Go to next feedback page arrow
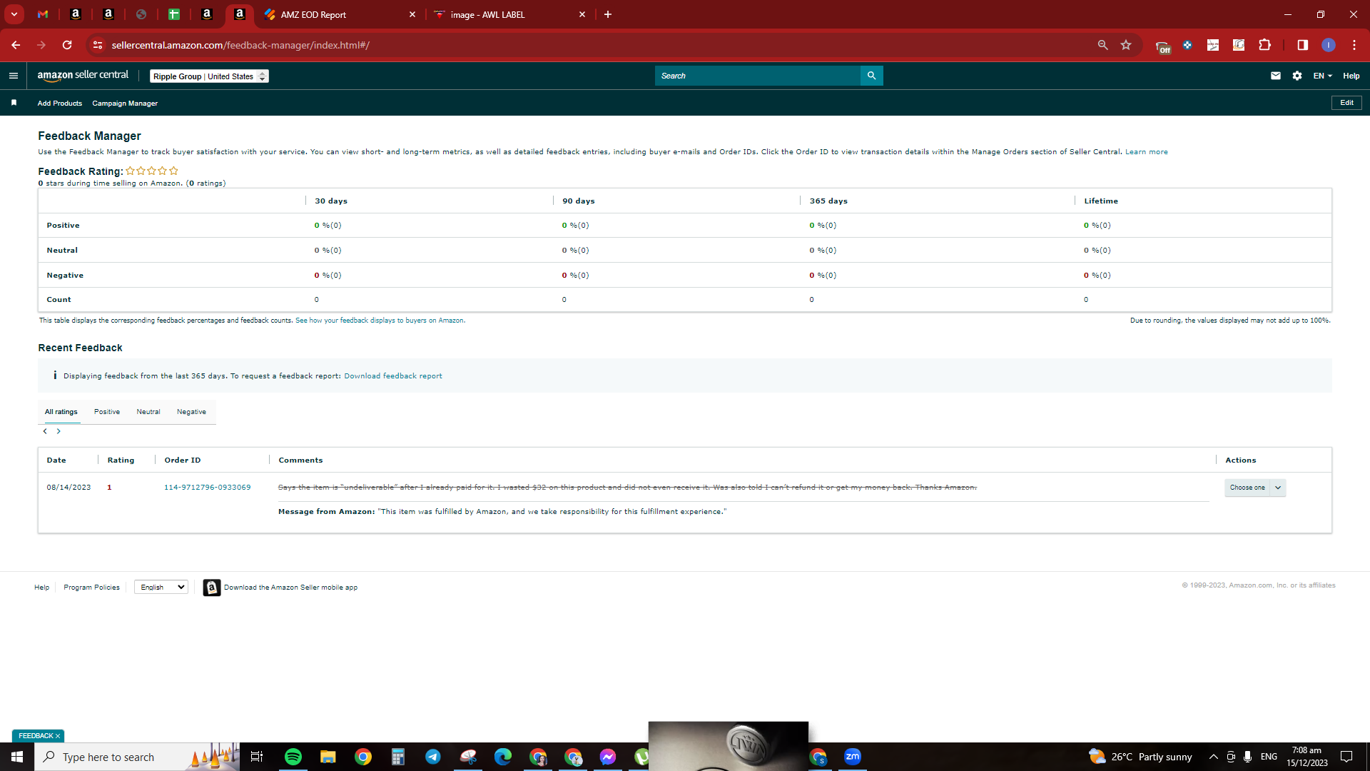 59,431
